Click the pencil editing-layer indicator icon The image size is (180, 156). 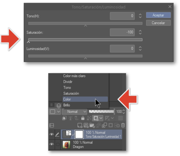(57, 135)
